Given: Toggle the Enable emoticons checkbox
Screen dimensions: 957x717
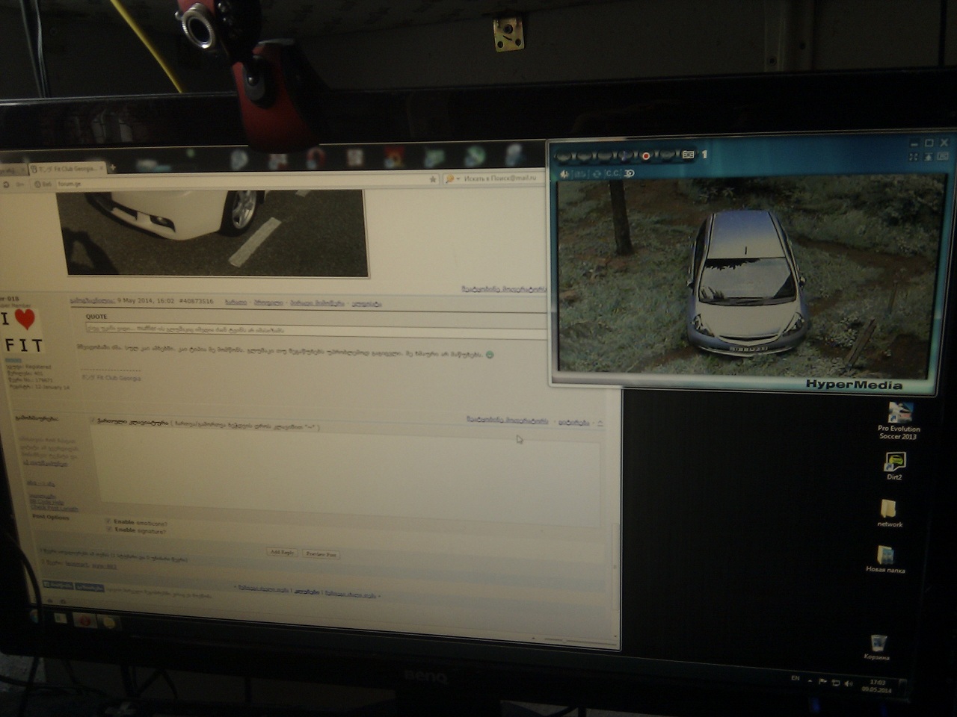Looking at the screenshot, I should point(108,521).
